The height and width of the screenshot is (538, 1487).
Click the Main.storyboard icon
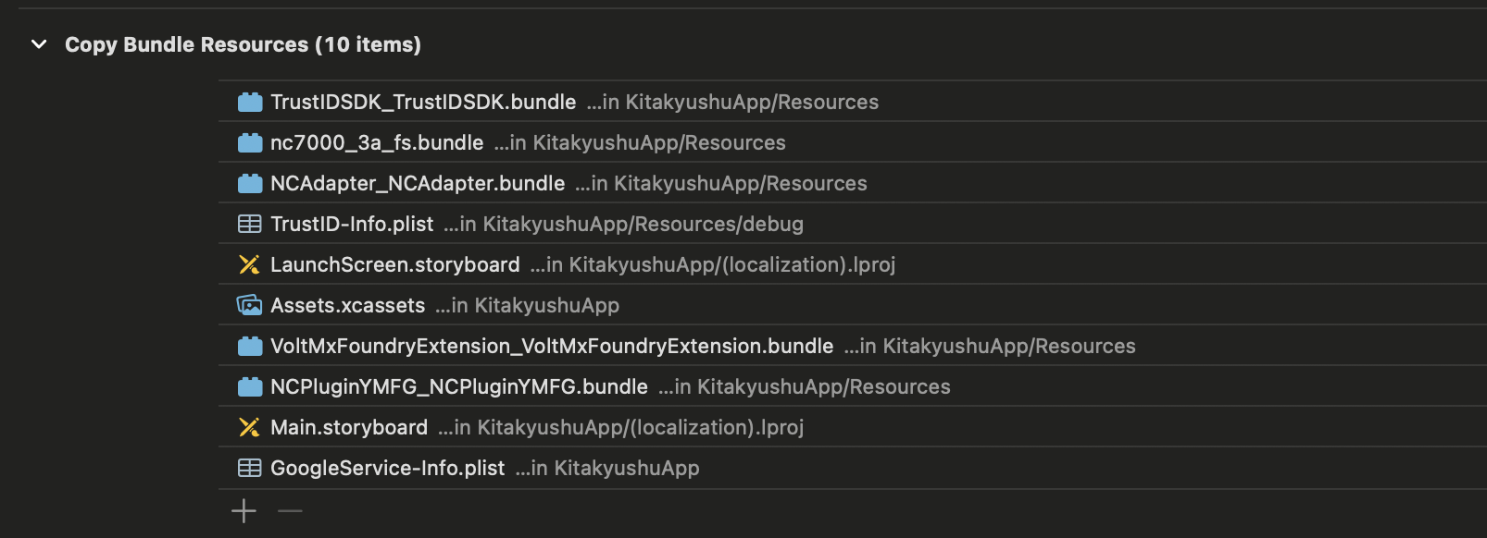(249, 427)
